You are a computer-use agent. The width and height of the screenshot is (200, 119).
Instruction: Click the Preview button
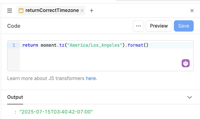tap(159, 26)
